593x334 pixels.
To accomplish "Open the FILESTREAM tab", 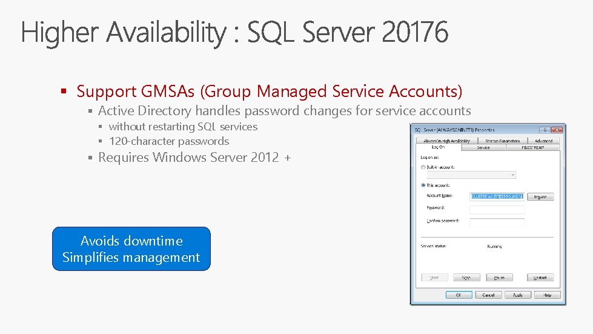I will tap(532, 147).
